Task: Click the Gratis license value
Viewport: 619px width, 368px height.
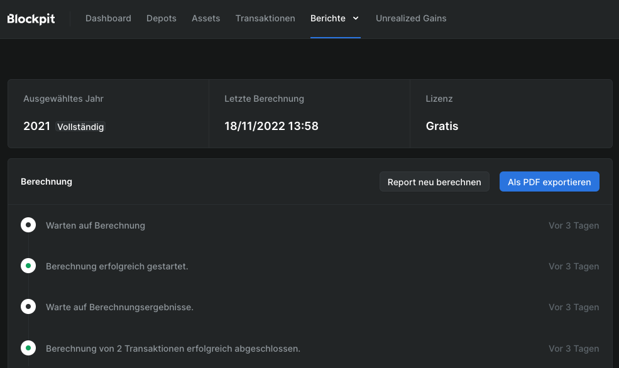Action: click(x=442, y=126)
